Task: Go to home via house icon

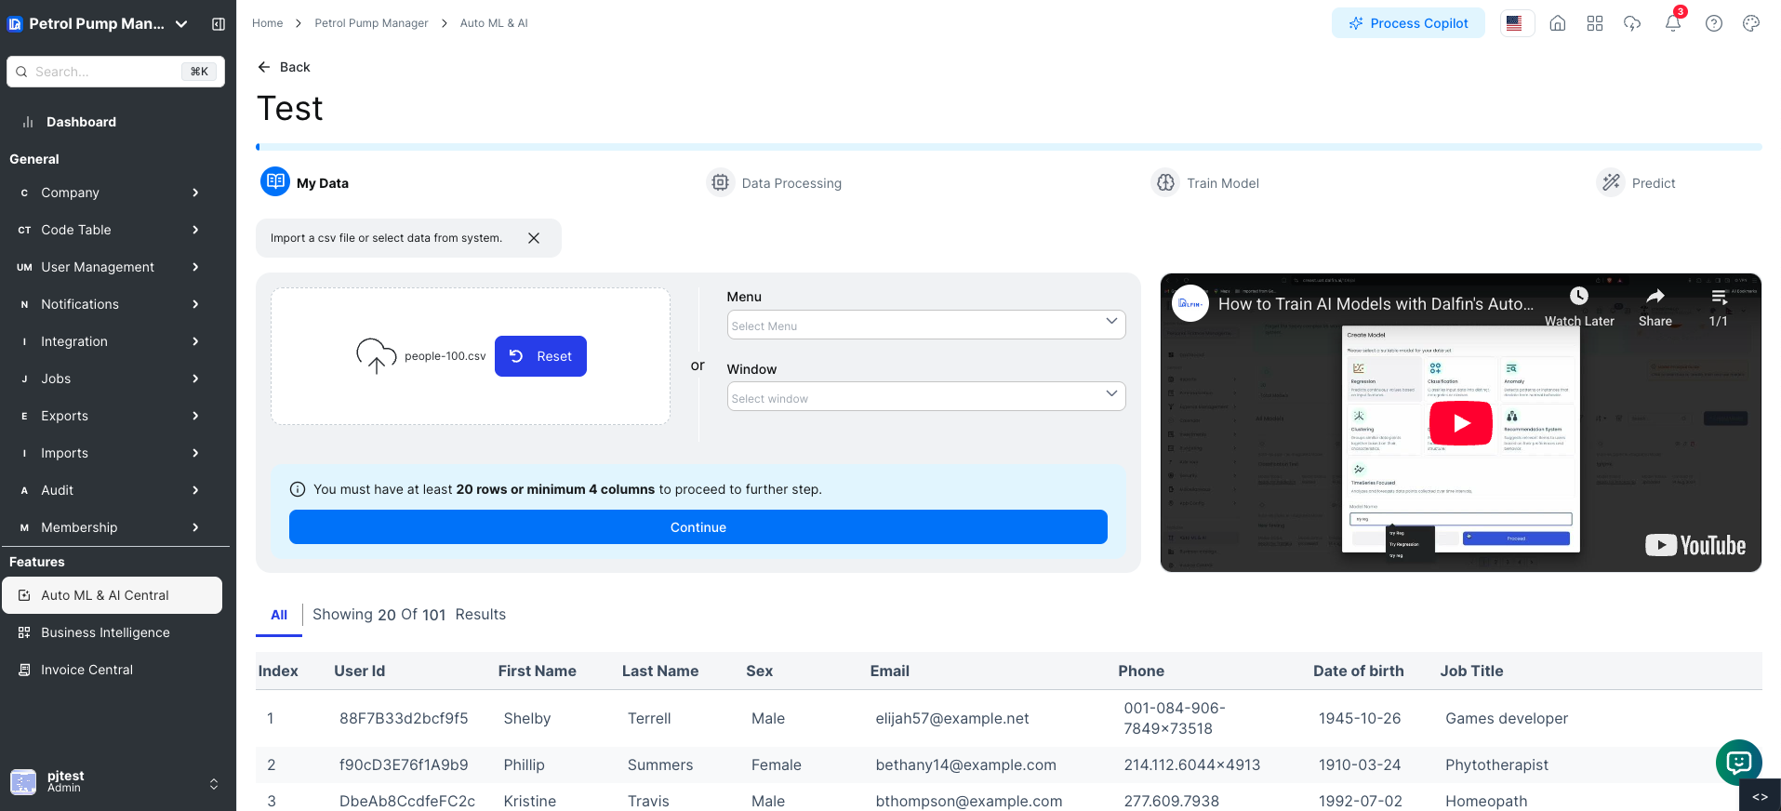Action: (1558, 23)
